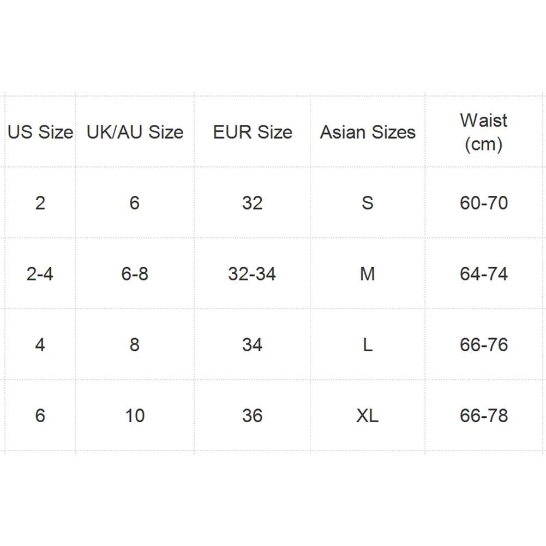Click the EUR size 36 cell
Viewport: 546px width, 546px height.
252,416
